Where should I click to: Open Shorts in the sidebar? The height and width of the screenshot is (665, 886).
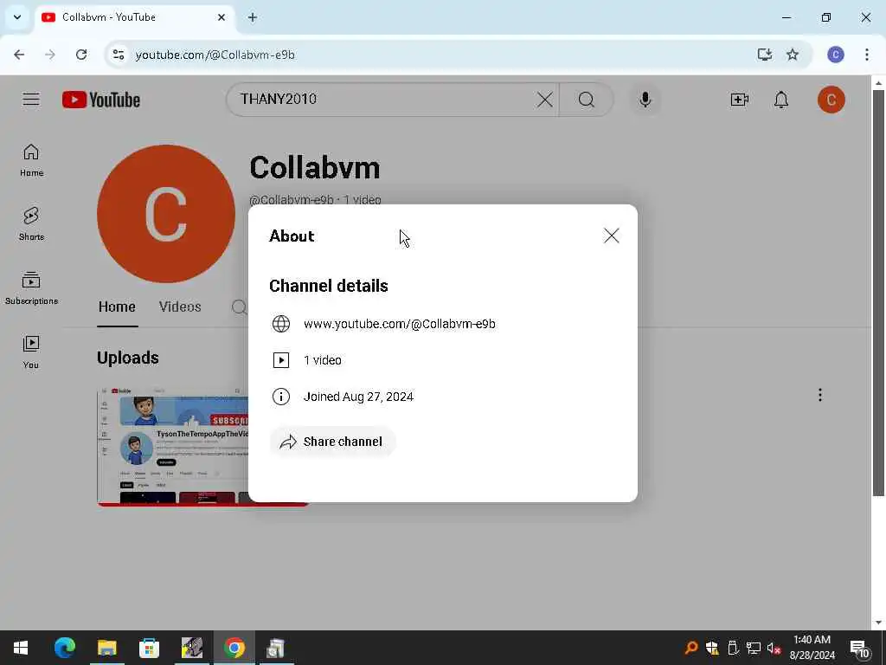[31, 224]
